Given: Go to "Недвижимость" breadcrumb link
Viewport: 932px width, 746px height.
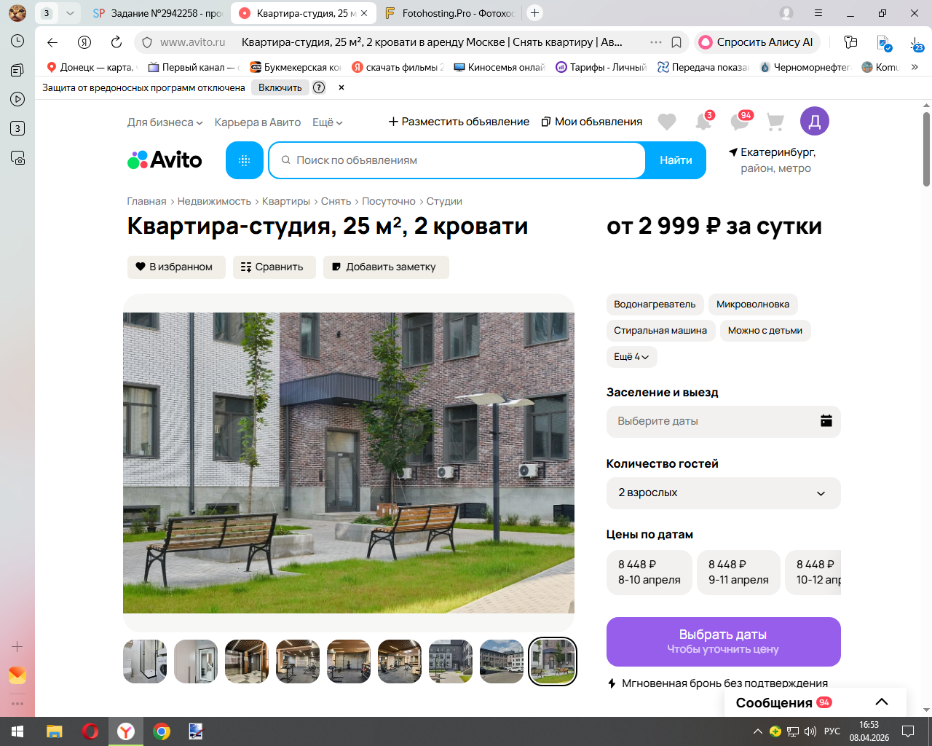Looking at the screenshot, I should pyautogui.click(x=214, y=201).
